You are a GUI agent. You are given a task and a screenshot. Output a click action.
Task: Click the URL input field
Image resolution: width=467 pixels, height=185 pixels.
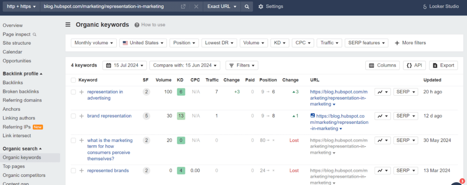coord(110,6)
